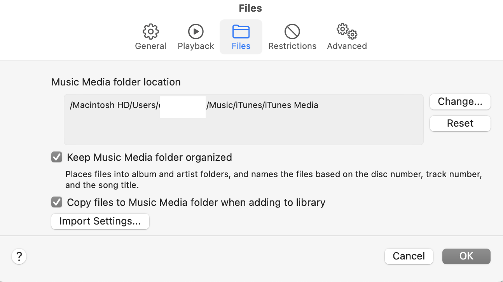This screenshot has height=282, width=503.
Task: Disable Copy files to Music Media folder checkbox
Action: 57,202
